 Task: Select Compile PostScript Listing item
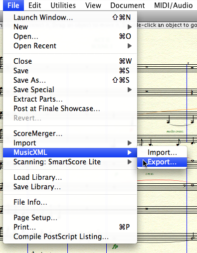pos(70,237)
